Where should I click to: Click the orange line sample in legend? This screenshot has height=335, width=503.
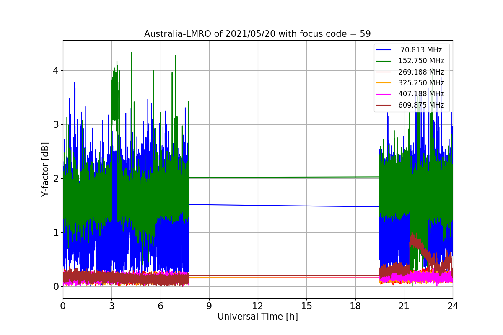[384, 83]
